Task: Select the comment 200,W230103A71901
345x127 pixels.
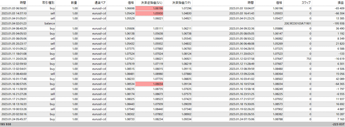Action: tap(297, 23)
